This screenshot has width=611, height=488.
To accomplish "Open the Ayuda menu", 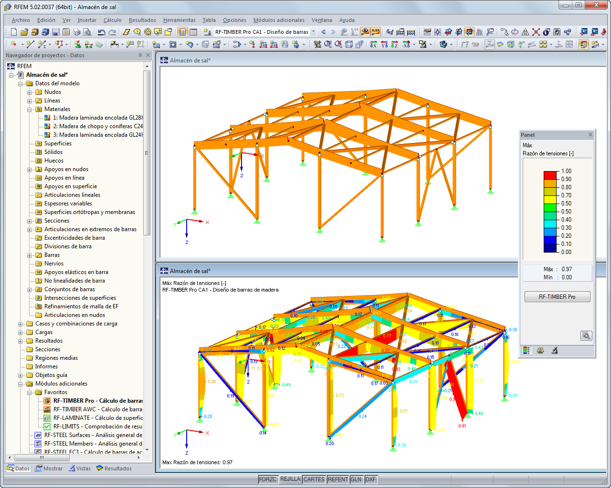I will pyautogui.click(x=347, y=20).
